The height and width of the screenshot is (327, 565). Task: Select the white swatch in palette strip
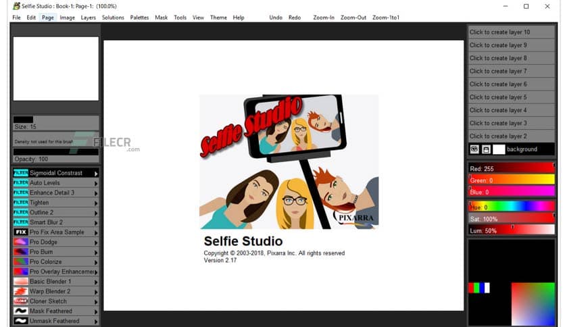coord(487,288)
